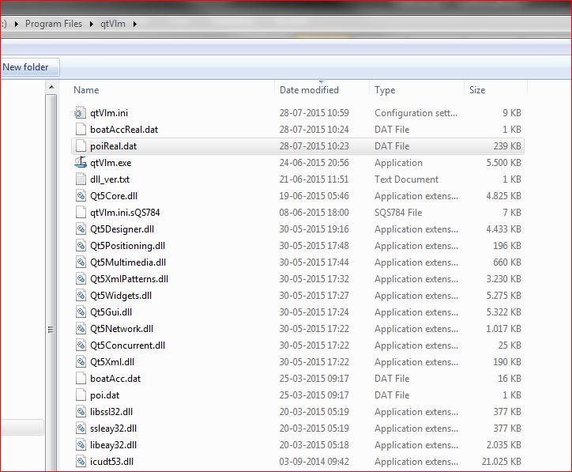Navigate to Program Files in breadcrumb

coord(53,24)
